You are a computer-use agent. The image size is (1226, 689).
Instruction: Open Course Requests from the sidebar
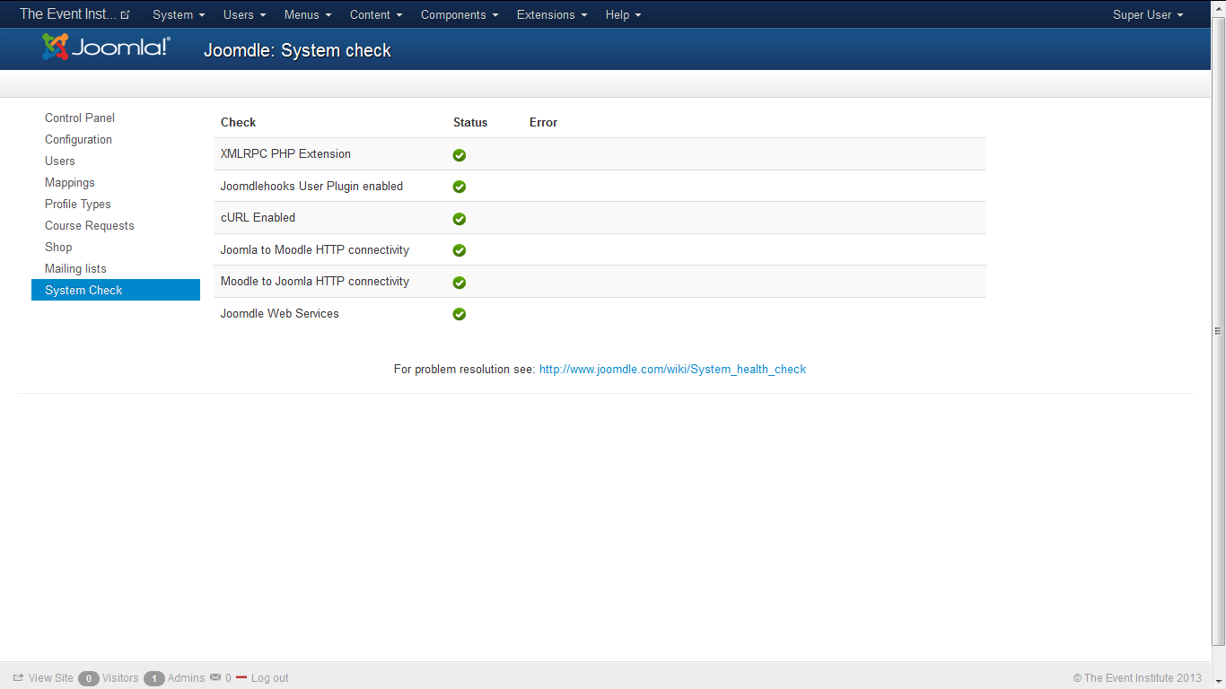[90, 225]
